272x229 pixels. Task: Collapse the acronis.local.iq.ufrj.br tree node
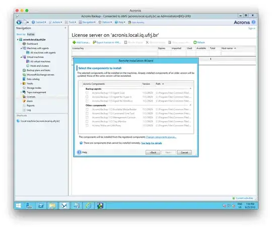pyautogui.click(x=18, y=40)
